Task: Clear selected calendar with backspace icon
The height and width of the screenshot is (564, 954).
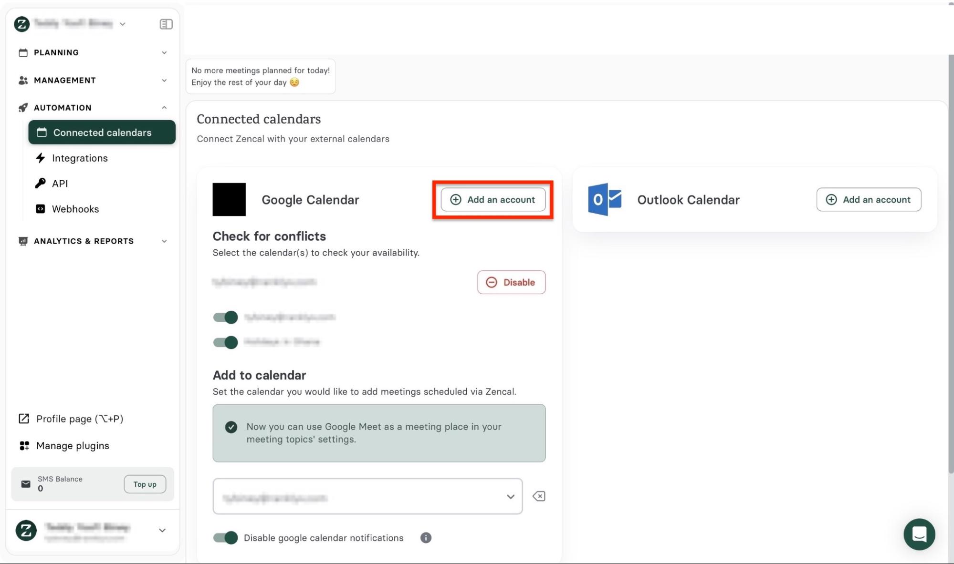Action: (539, 496)
